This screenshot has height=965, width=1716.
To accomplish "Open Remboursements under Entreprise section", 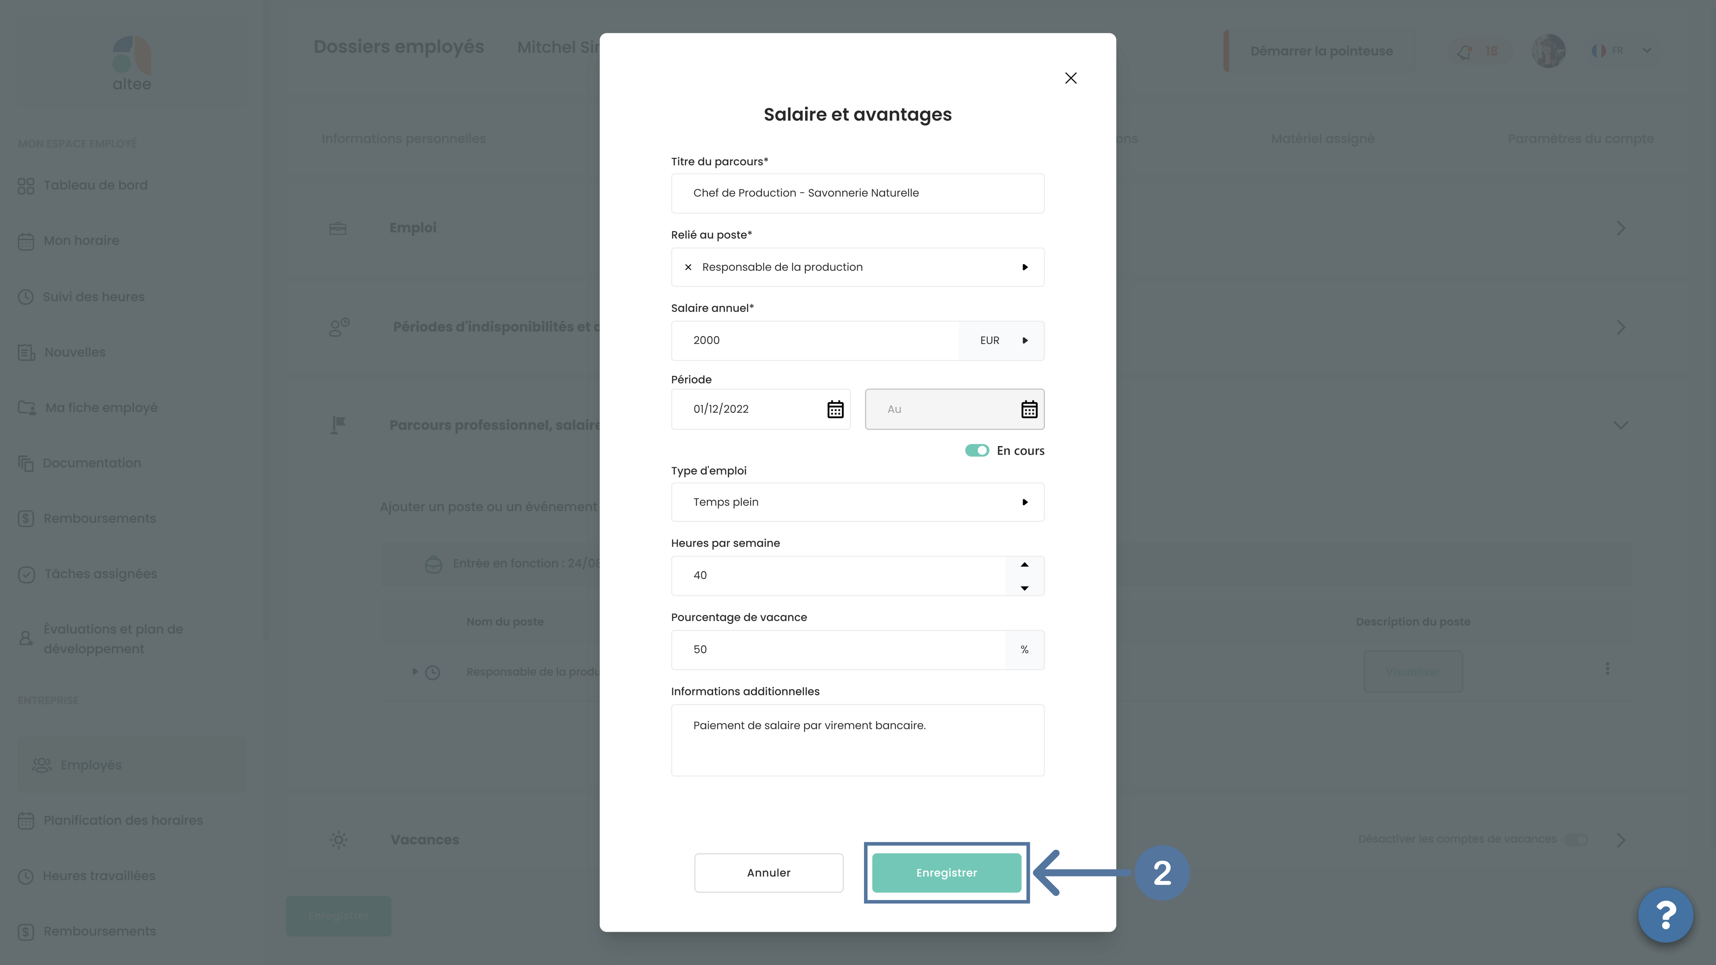I will pos(100,932).
